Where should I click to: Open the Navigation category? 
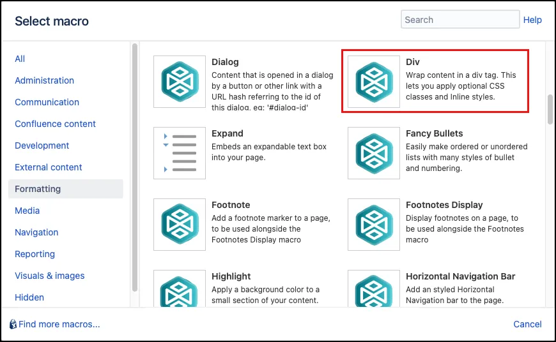(x=36, y=232)
